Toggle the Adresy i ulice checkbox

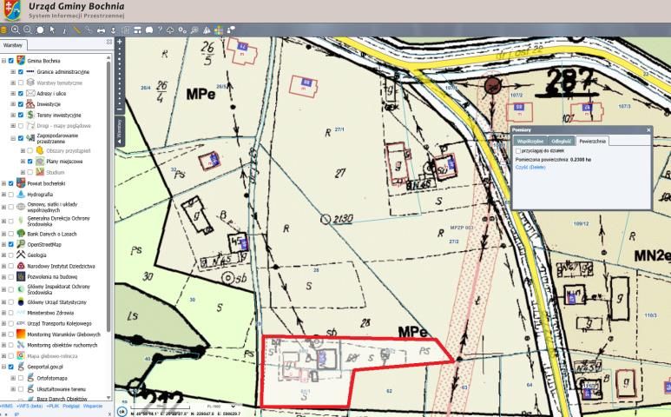click(21, 93)
